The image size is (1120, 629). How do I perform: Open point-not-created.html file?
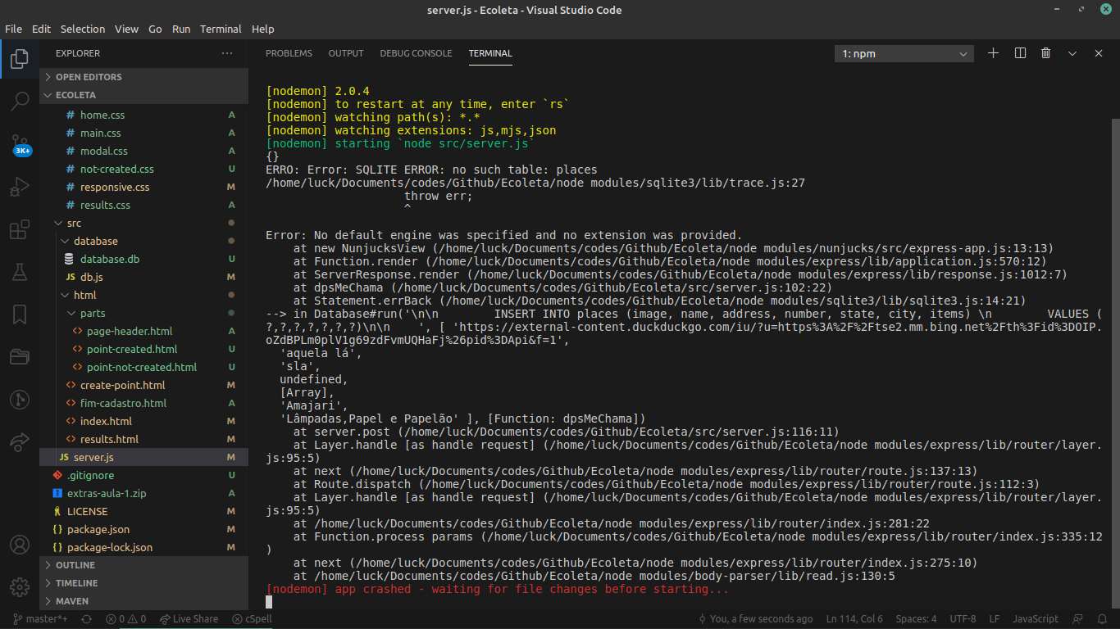click(x=144, y=367)
